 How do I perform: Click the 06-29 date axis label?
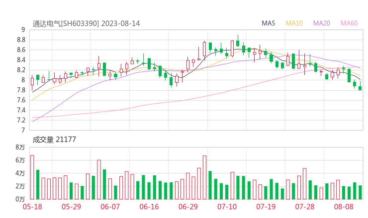tap(188, 207)
